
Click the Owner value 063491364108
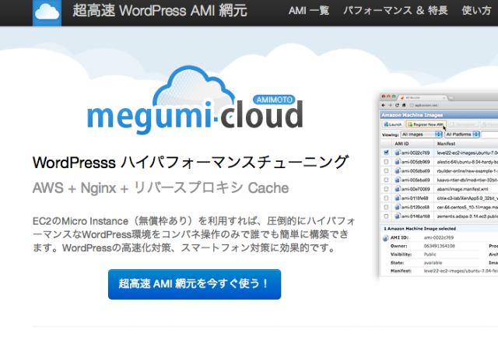tap(439, 246)
